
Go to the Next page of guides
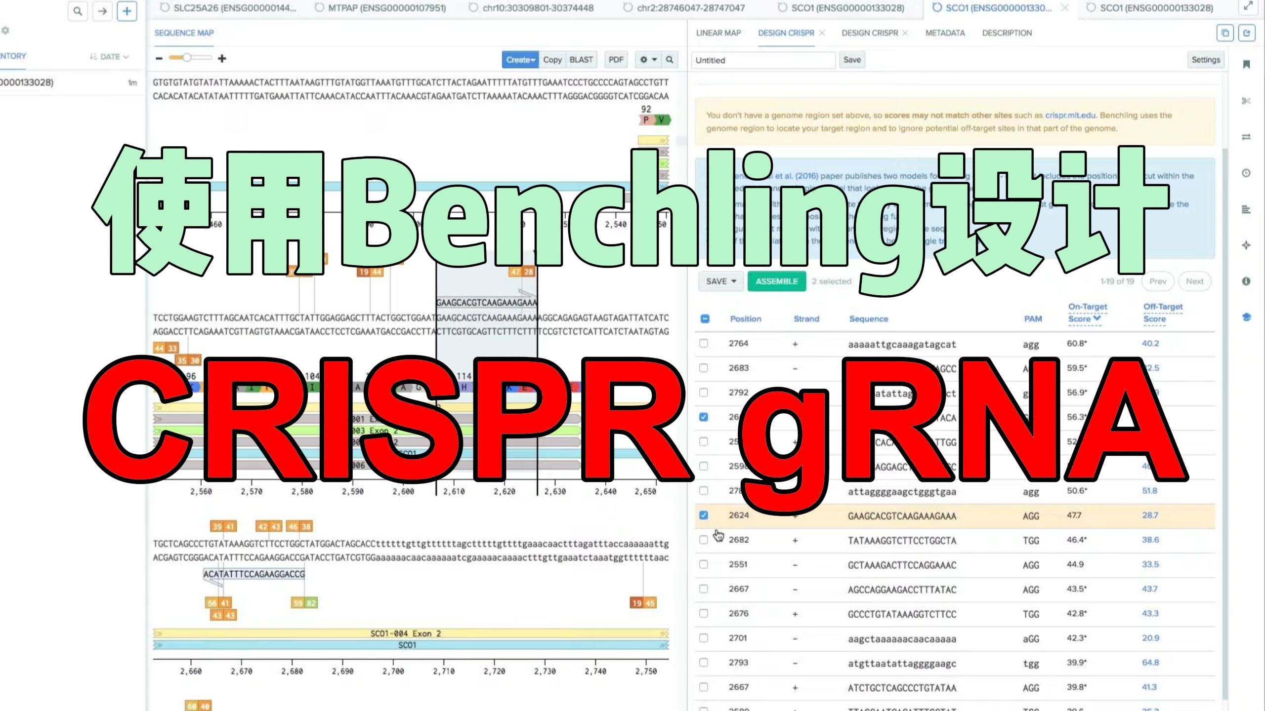[x=1195, y=281]
